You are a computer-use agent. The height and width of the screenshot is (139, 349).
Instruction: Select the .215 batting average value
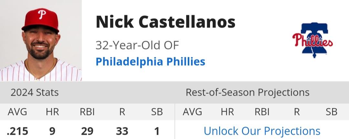click(17, 131)
